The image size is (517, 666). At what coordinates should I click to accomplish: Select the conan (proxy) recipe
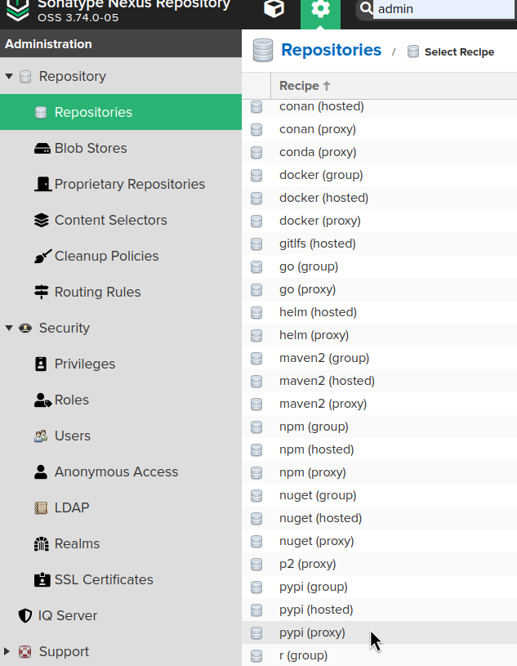coord(380,129)
